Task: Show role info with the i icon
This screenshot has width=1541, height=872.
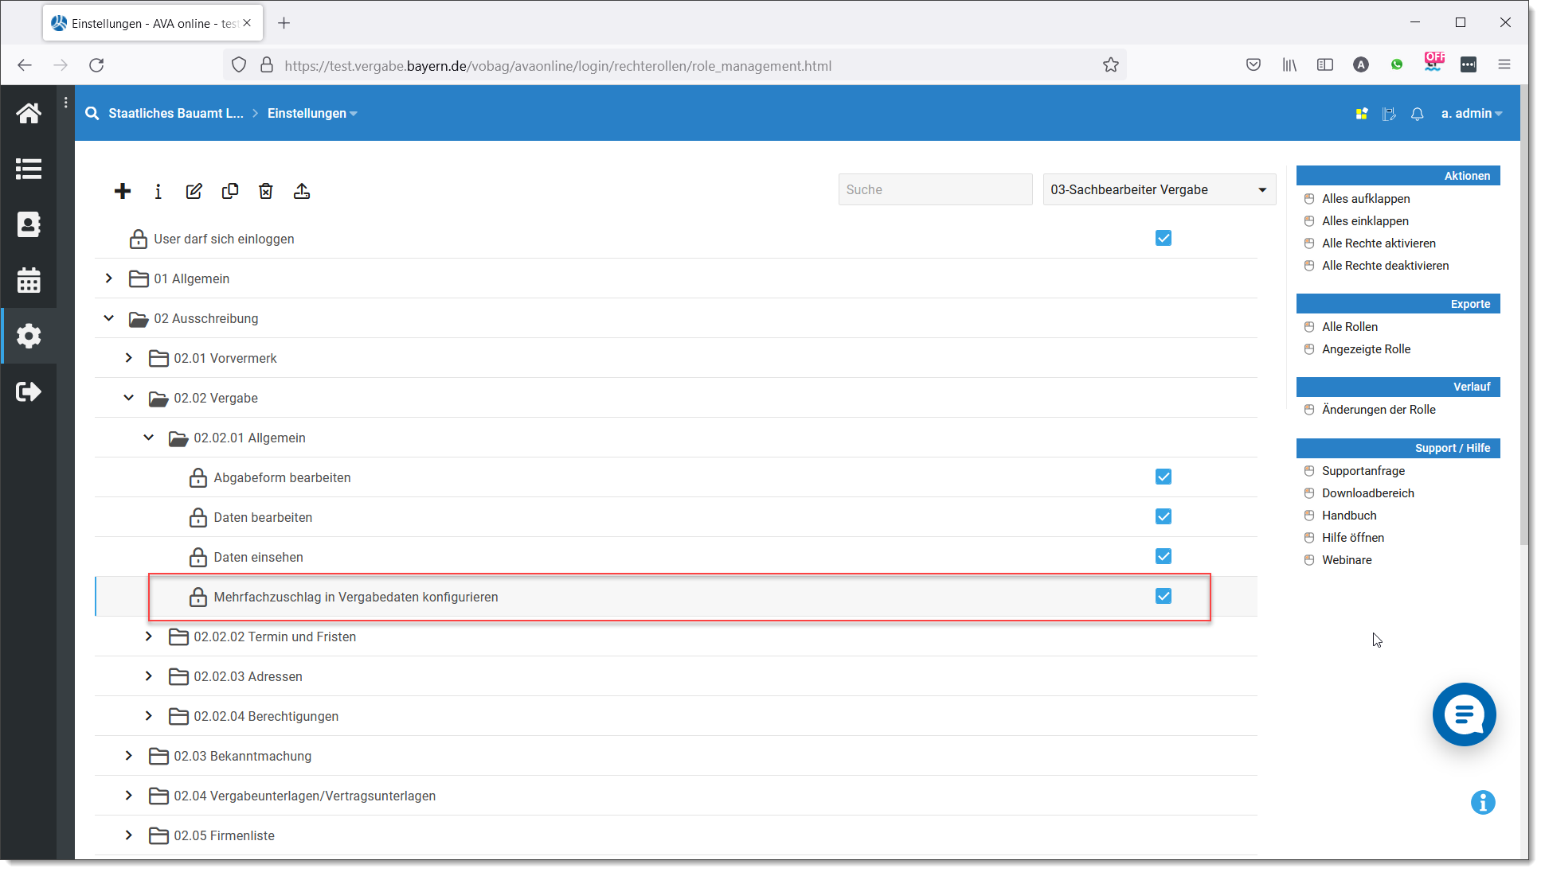Action: (x=158, y=191)
